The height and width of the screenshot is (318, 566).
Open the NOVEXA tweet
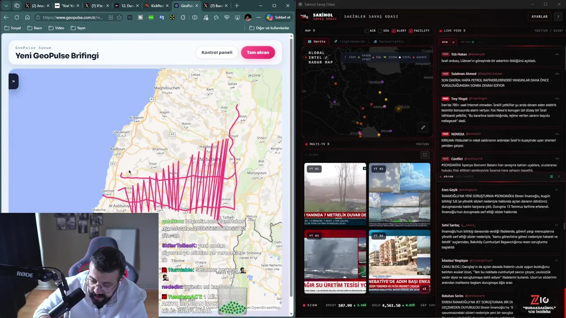pyautogui.click(x=500, y=140)
